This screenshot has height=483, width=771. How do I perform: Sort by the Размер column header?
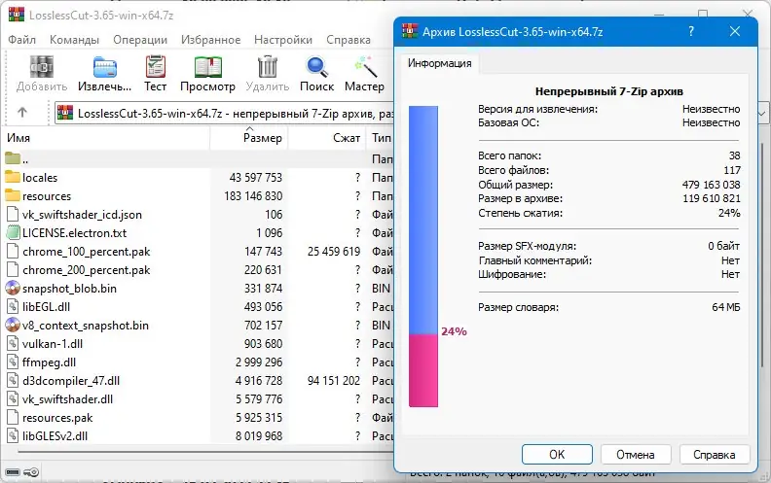(249, 138)
